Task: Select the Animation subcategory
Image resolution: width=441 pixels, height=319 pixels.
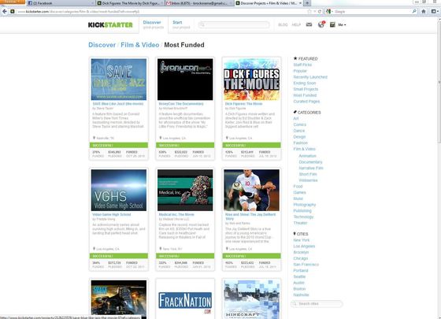Action: tap(307, 156)
